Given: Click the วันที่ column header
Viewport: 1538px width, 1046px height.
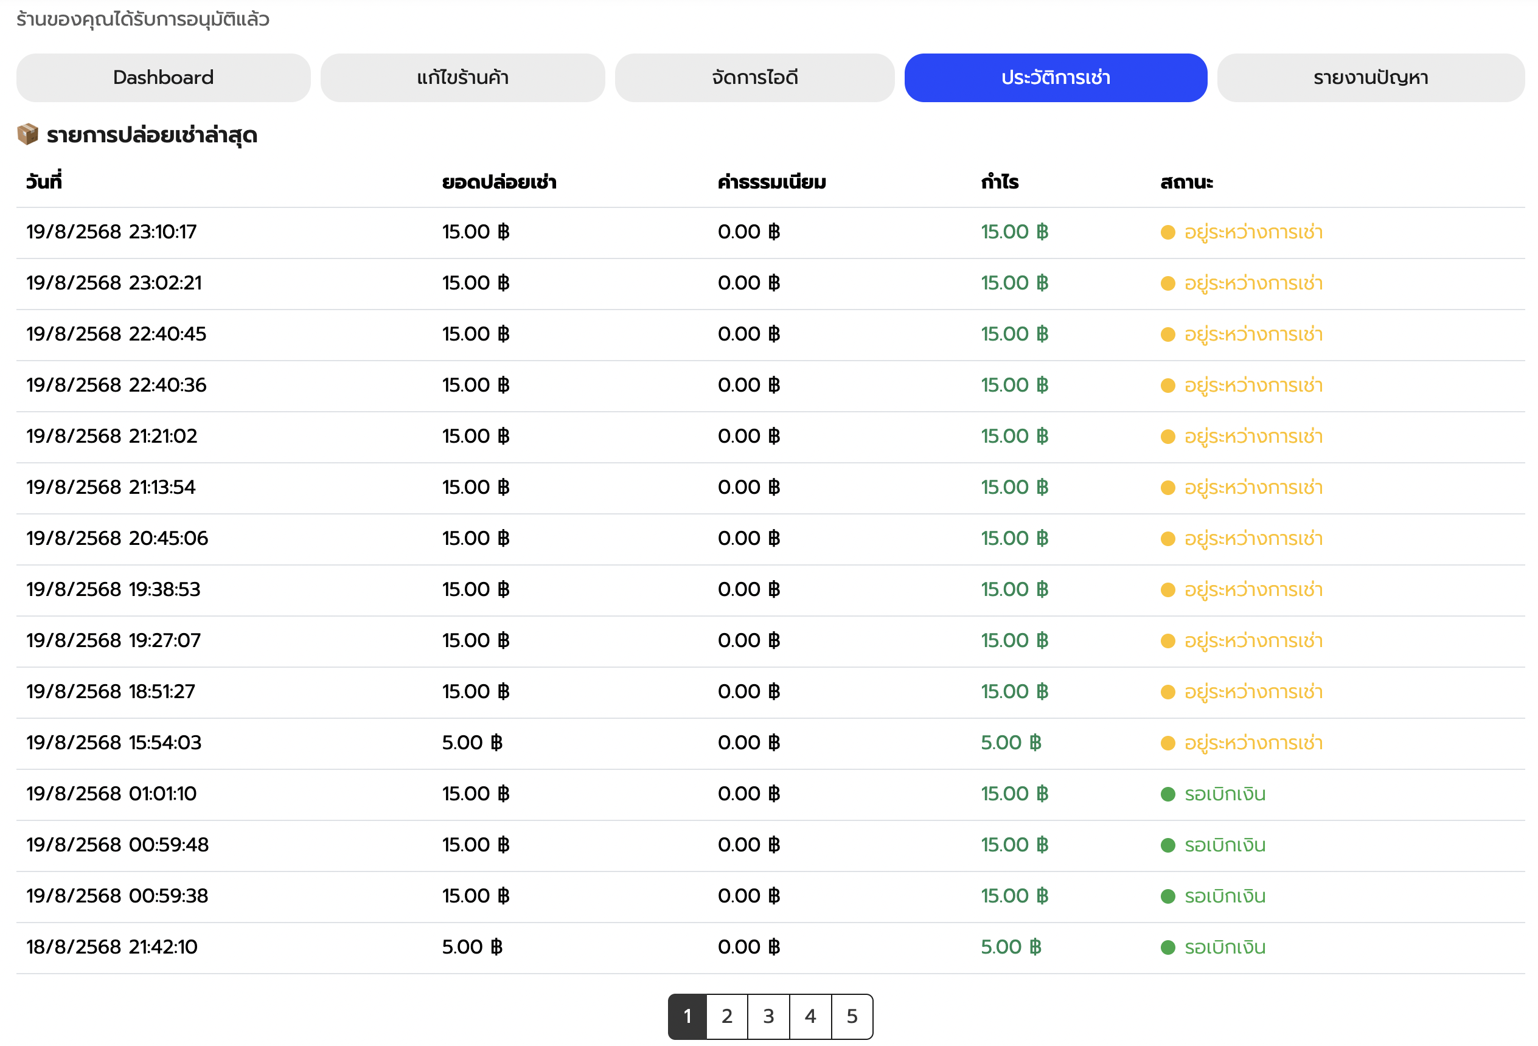Looking at the screenshot, I should [x=44, y=182].
